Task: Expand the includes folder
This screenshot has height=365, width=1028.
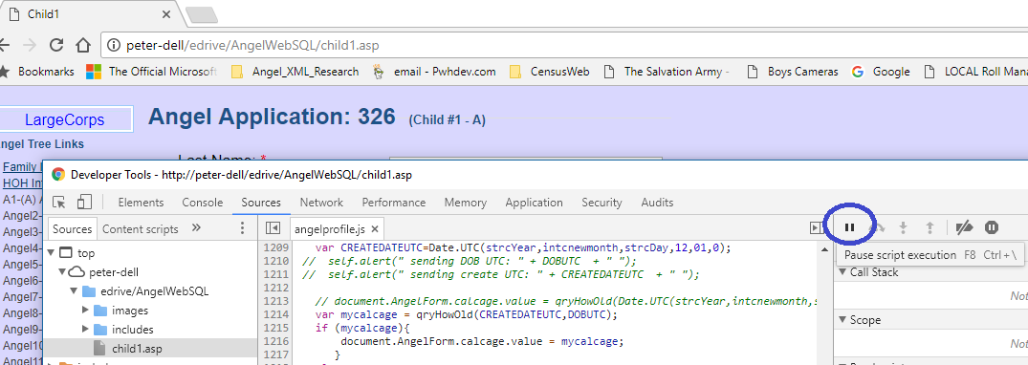Action: (x=84, y=329)
